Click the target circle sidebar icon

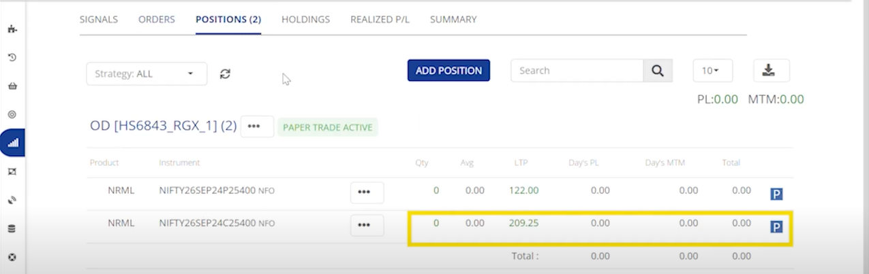[12, 115]
